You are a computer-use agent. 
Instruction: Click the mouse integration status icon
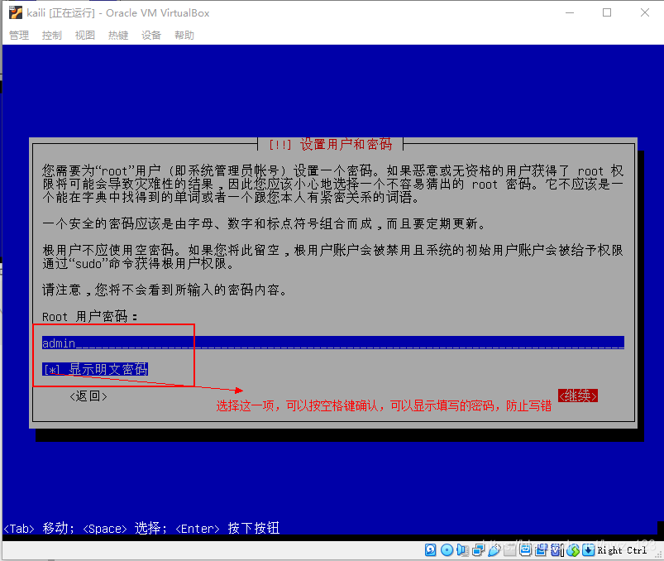click(573, 550)
